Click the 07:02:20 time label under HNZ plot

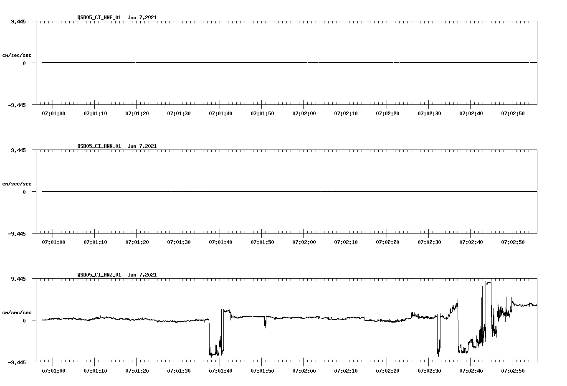coord(387,371)
